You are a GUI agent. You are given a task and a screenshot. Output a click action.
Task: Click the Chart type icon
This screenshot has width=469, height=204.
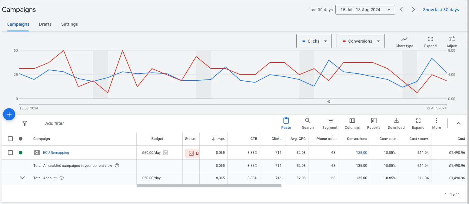404,39
